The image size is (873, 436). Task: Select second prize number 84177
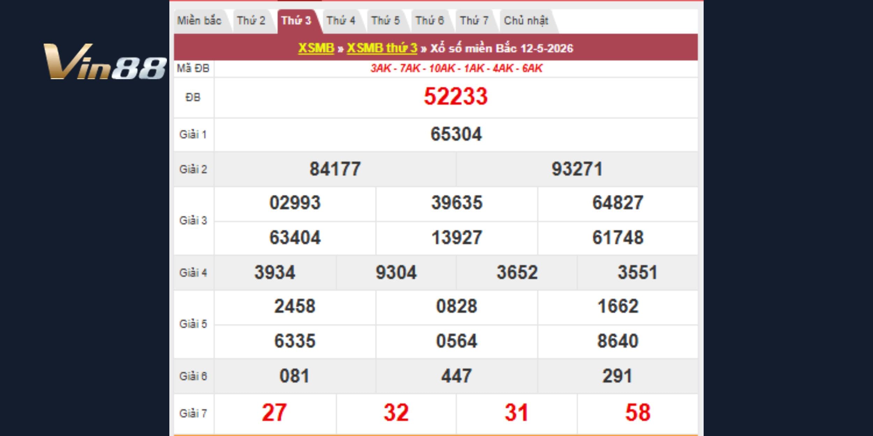pyautogui.click(x=335, y=169)
